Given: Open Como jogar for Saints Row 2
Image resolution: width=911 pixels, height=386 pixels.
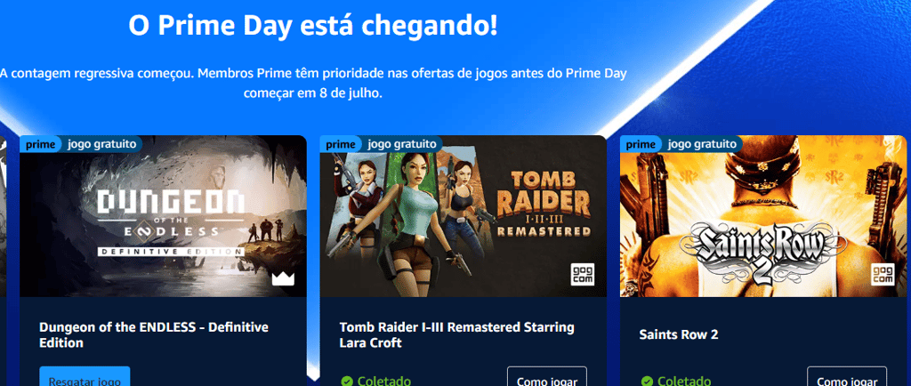Looking at the screenshot, I should click(847, 376).
